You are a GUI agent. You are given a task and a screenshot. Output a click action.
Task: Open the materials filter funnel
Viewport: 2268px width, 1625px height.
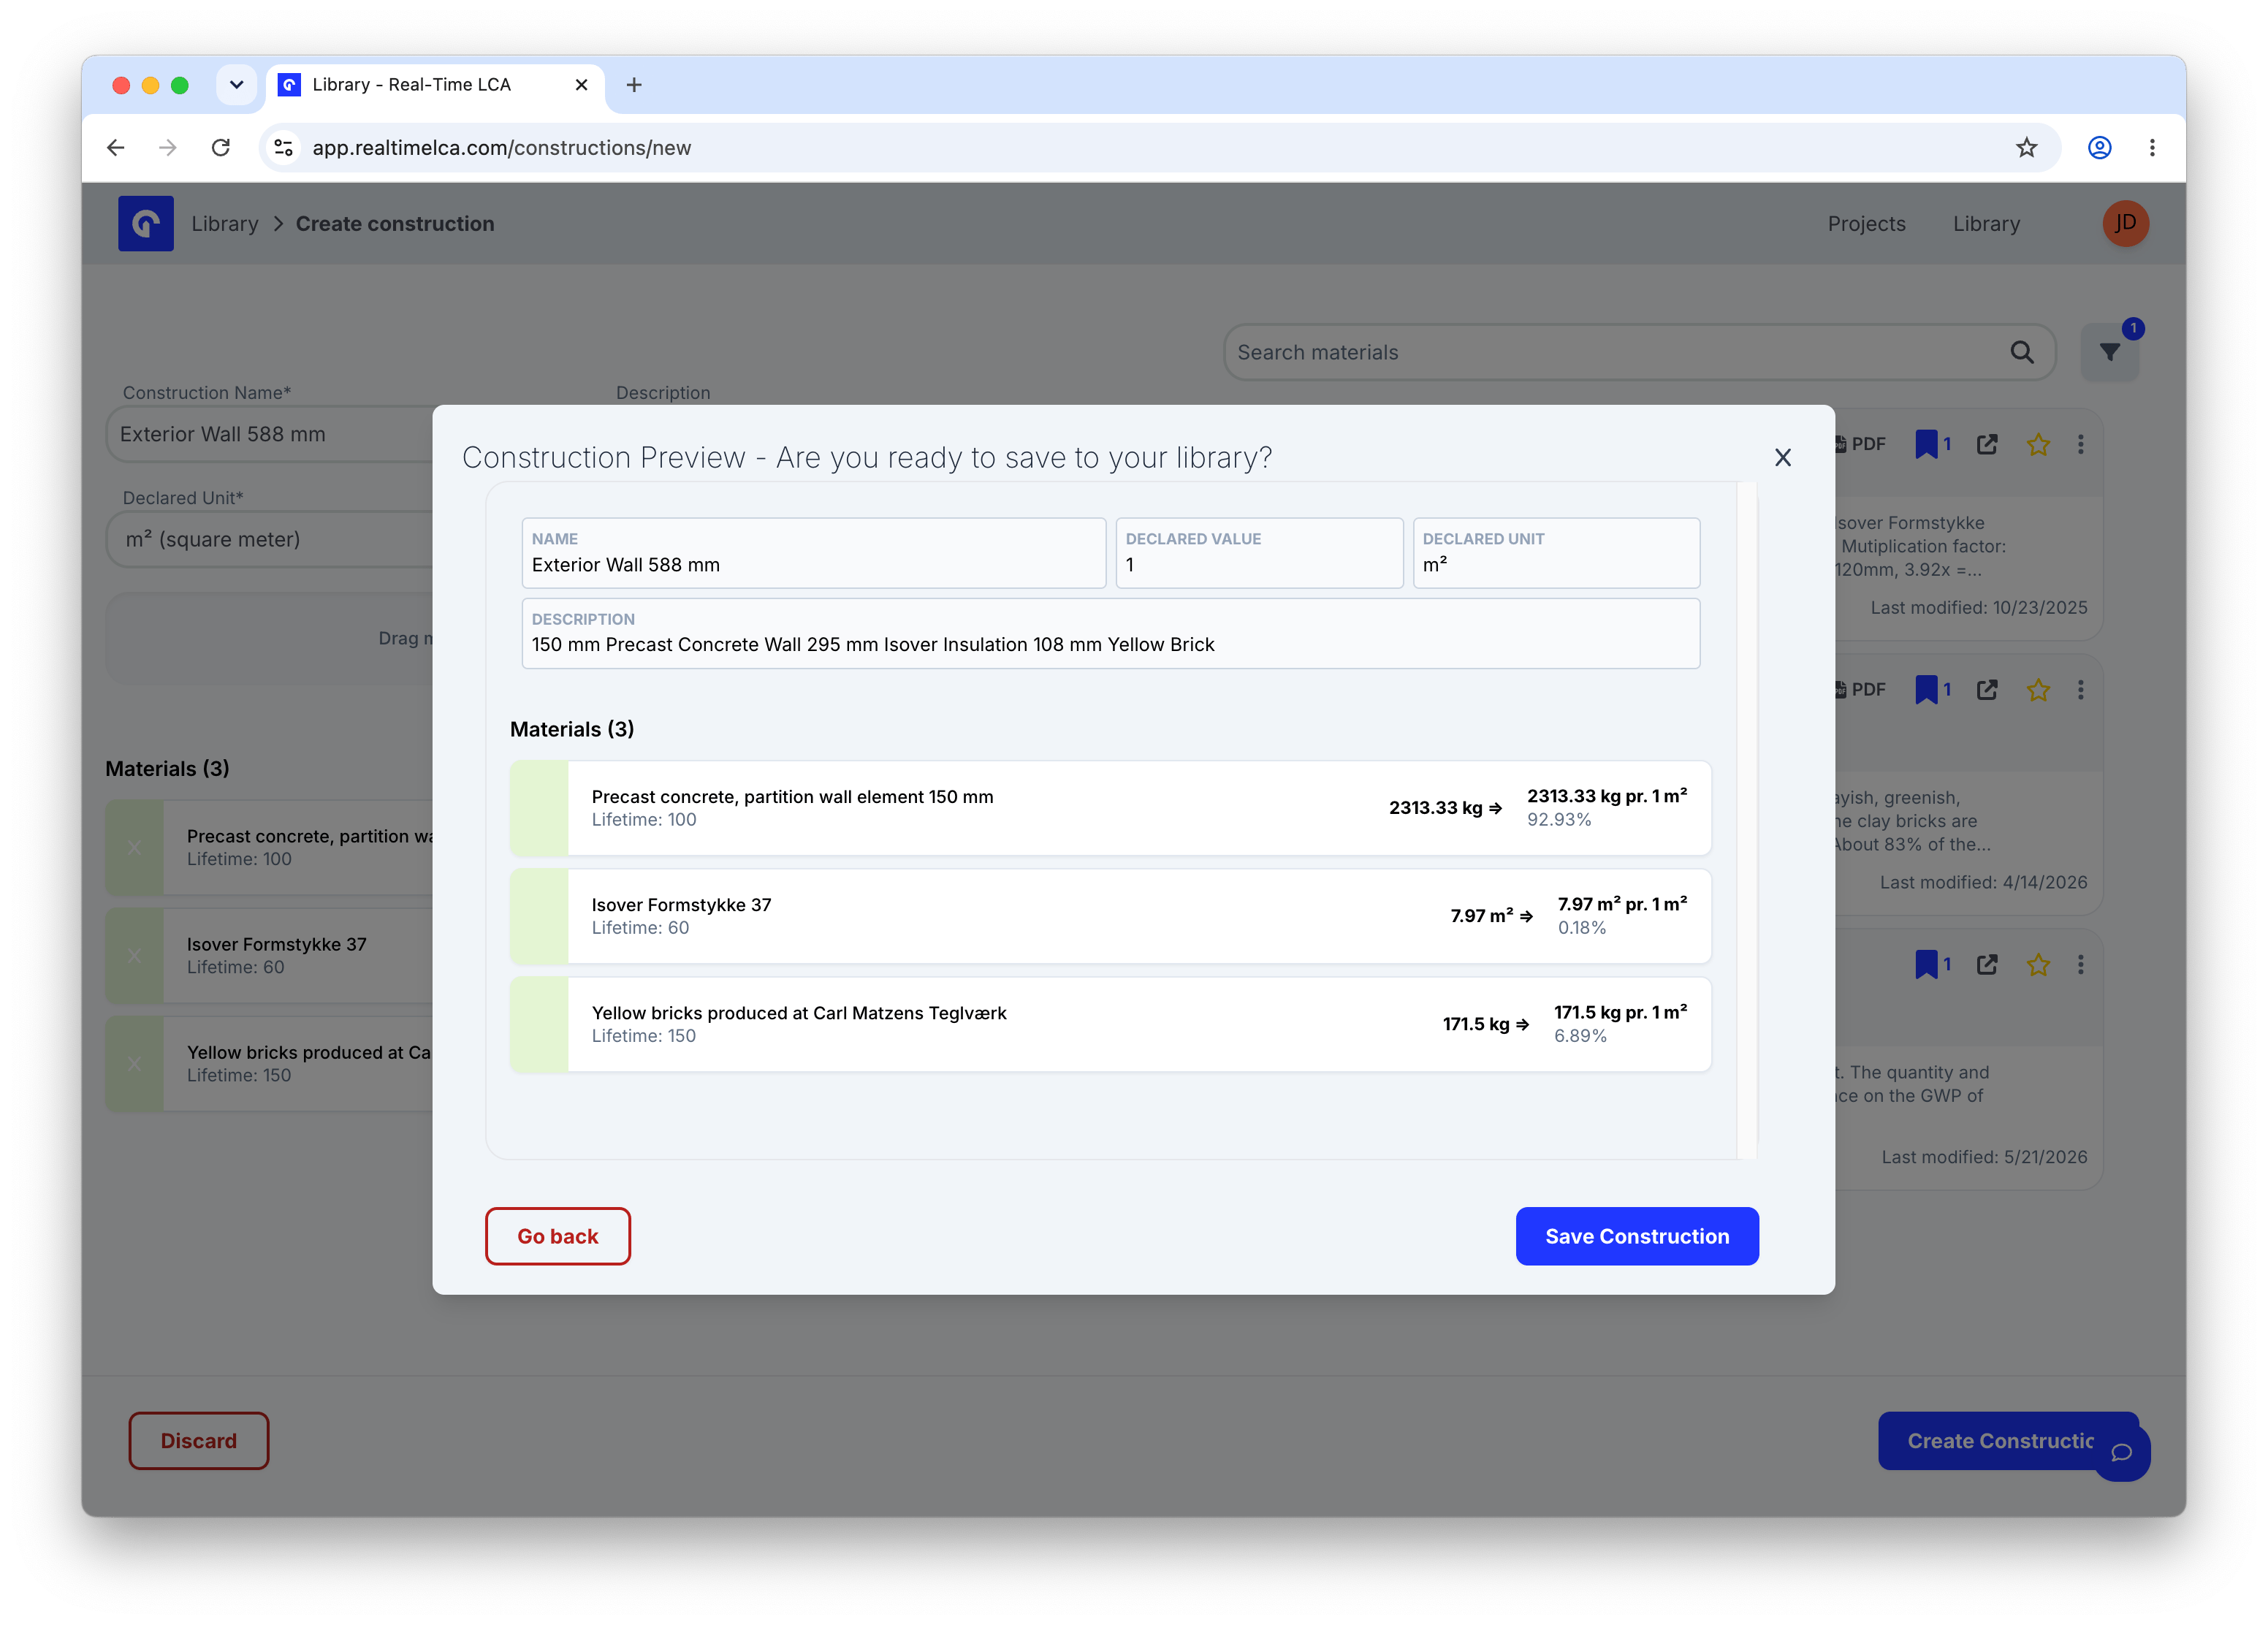point(2109,352)
